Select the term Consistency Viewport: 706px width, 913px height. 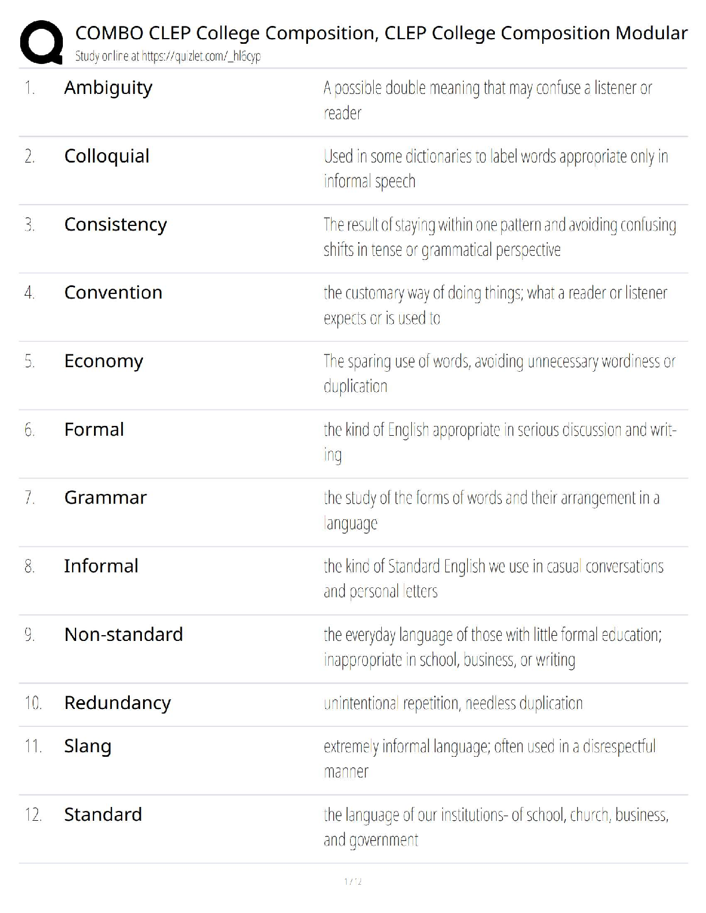click(115, 225)
